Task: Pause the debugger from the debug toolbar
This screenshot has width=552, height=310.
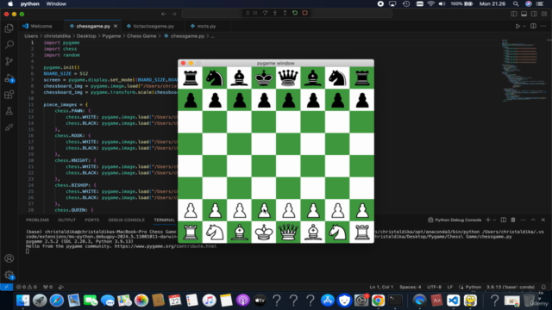Action: pyautogui.click(x=255, y=13)
